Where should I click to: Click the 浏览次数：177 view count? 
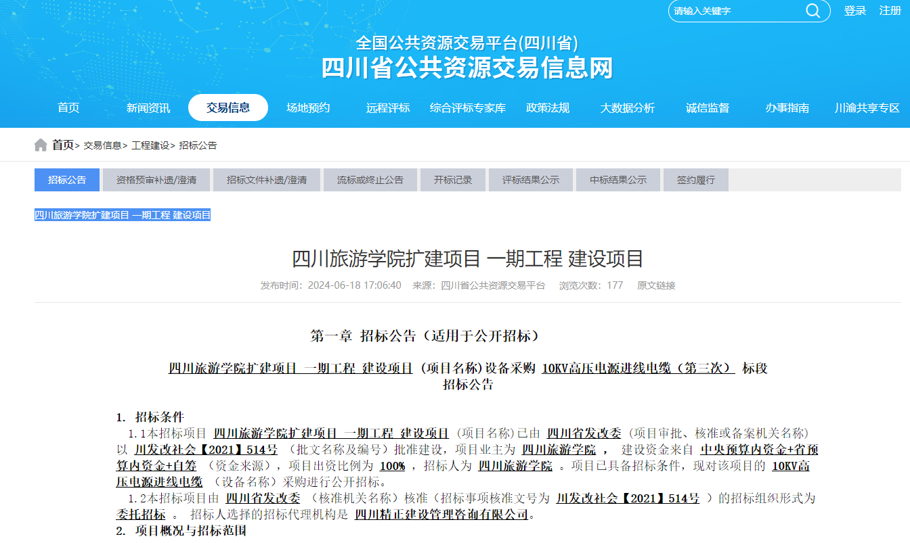pyautogui.click(x=591, y=285)
